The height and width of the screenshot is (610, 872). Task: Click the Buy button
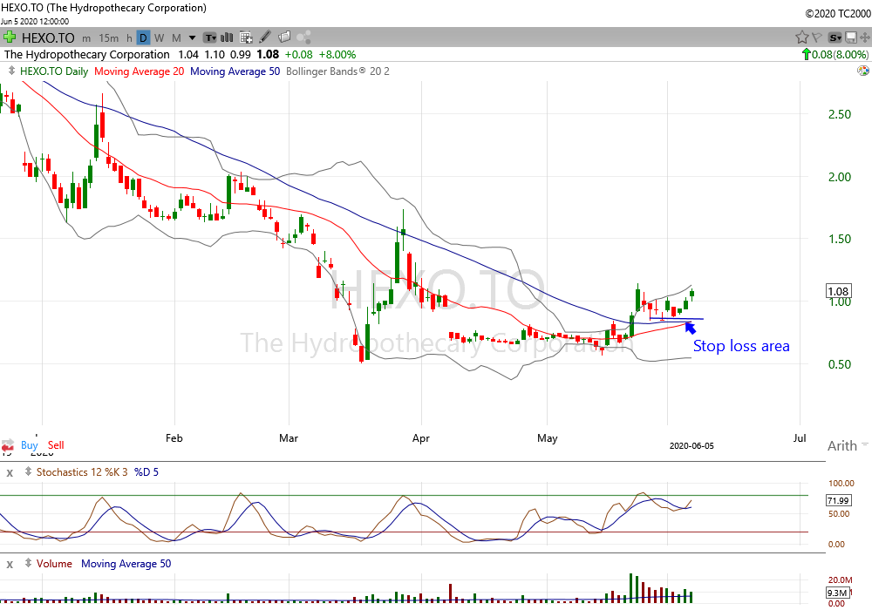click(30, 445)
